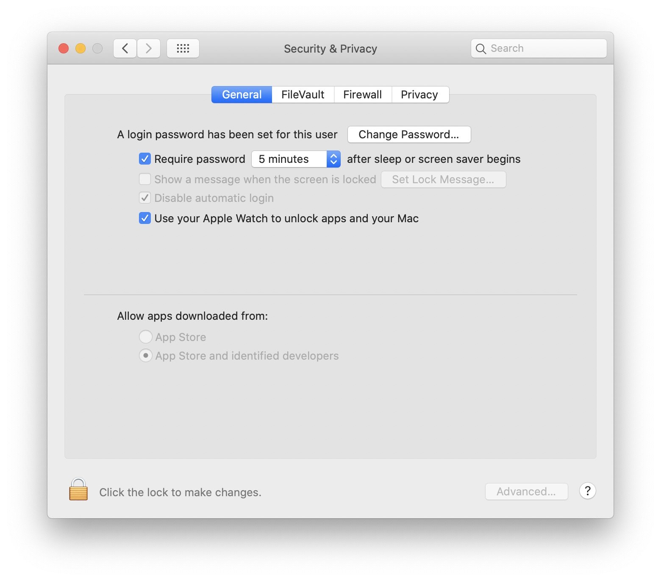Go forward with the right chevron
This screenshot has width=661, height=581.
point(149,48)
